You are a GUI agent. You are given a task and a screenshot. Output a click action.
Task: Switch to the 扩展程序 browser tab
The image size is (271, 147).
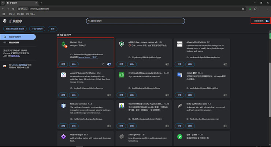coord(22,3)
